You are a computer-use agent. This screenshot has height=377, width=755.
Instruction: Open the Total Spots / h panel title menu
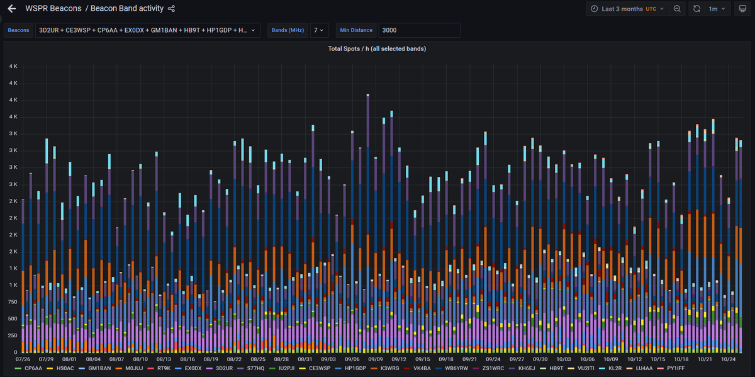point(377,48)
